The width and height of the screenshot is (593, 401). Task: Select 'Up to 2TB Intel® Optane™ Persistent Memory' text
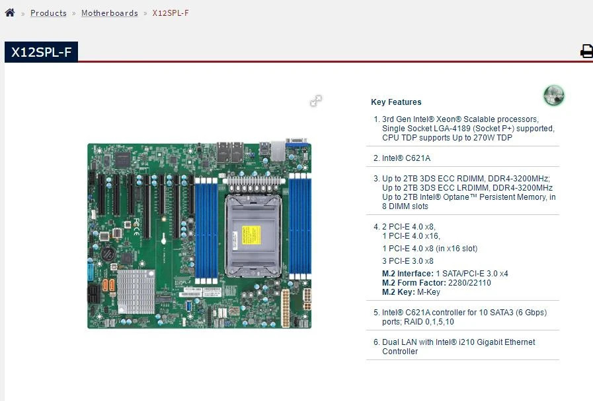coord(465,197)
